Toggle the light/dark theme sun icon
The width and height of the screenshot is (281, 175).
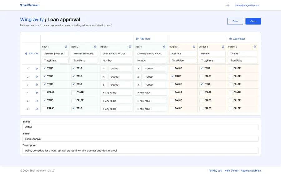click(228, 5)
